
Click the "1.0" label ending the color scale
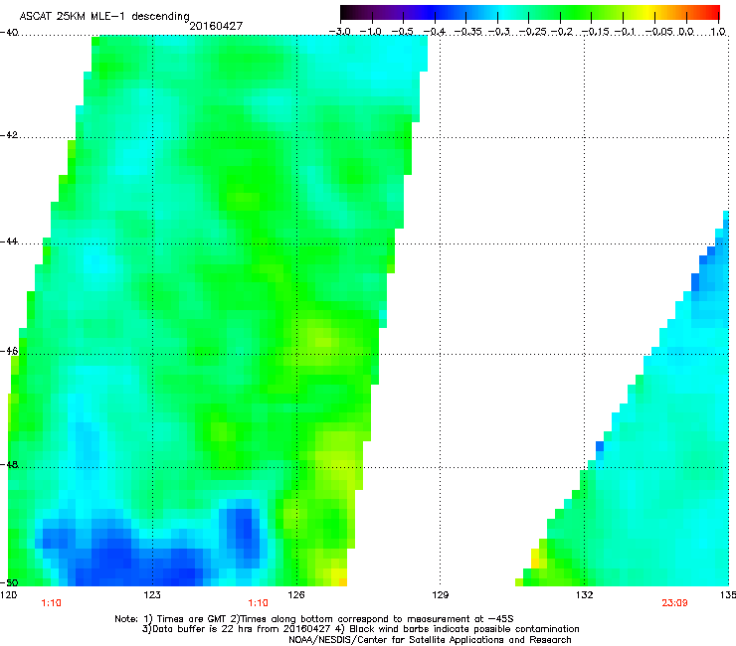pyautogui.click(x=718, y=32)
